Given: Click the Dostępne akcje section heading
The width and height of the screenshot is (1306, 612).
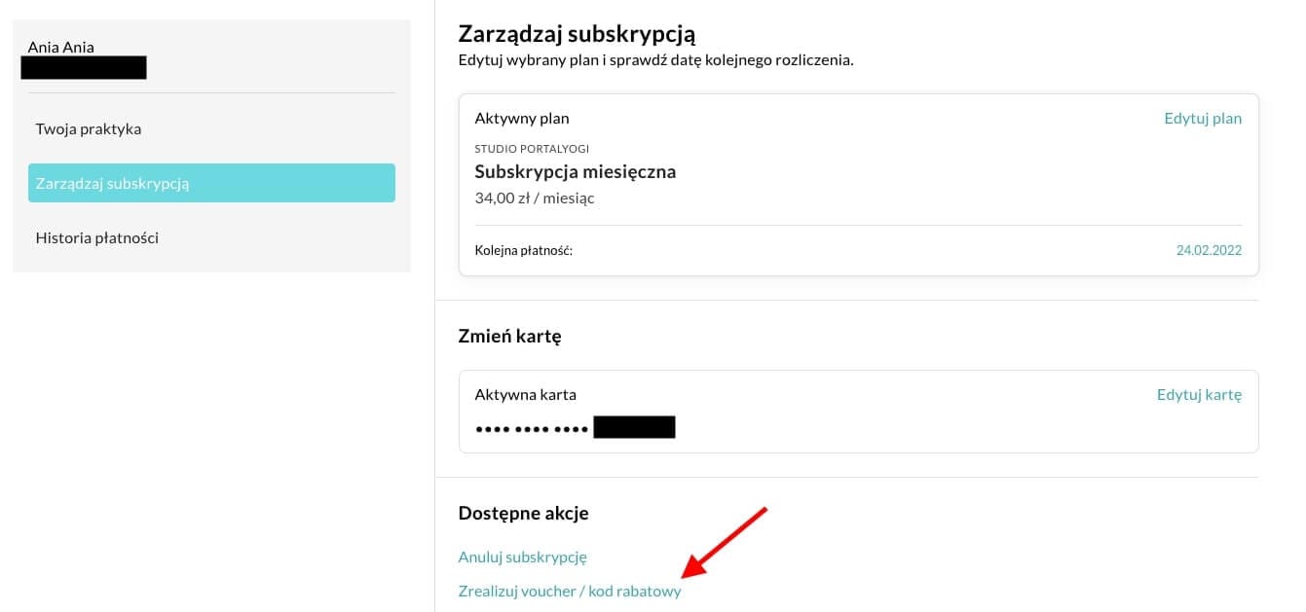Looking at the screenshot, I should tap(523, 513).
